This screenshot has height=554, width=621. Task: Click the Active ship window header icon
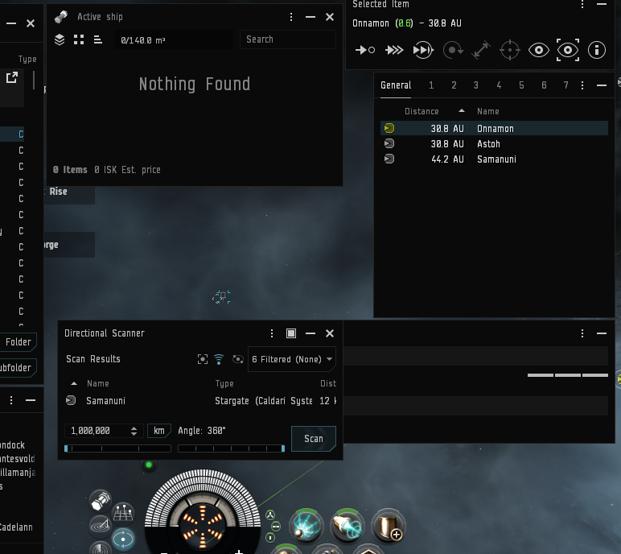[61, 17]
